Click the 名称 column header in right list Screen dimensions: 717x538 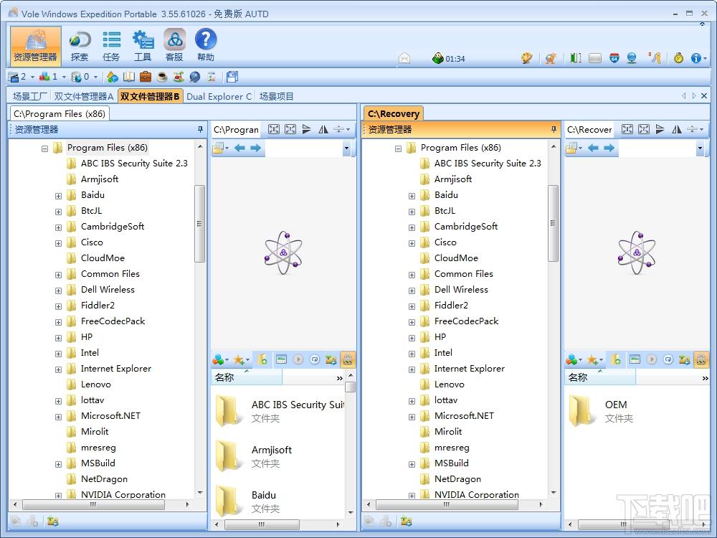click(599, 377)
